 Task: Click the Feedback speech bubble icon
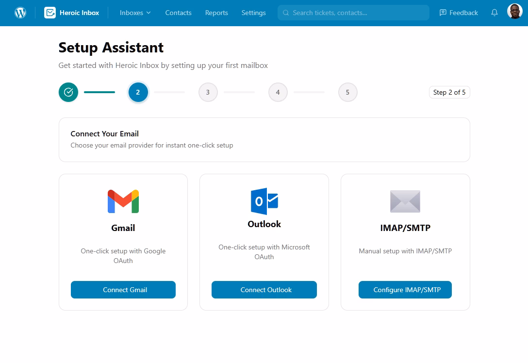443,13
